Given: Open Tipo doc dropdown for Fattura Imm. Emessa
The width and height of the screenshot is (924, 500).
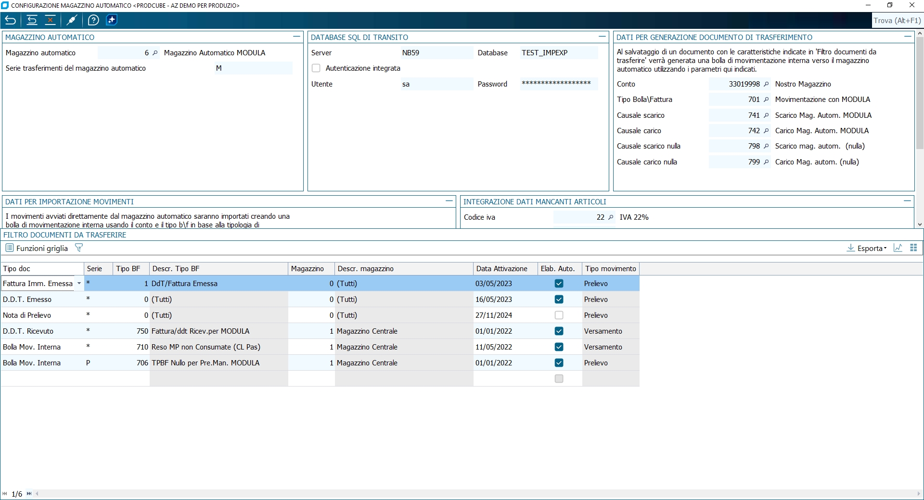Looking at the screenshot, I should coord(79,284).
